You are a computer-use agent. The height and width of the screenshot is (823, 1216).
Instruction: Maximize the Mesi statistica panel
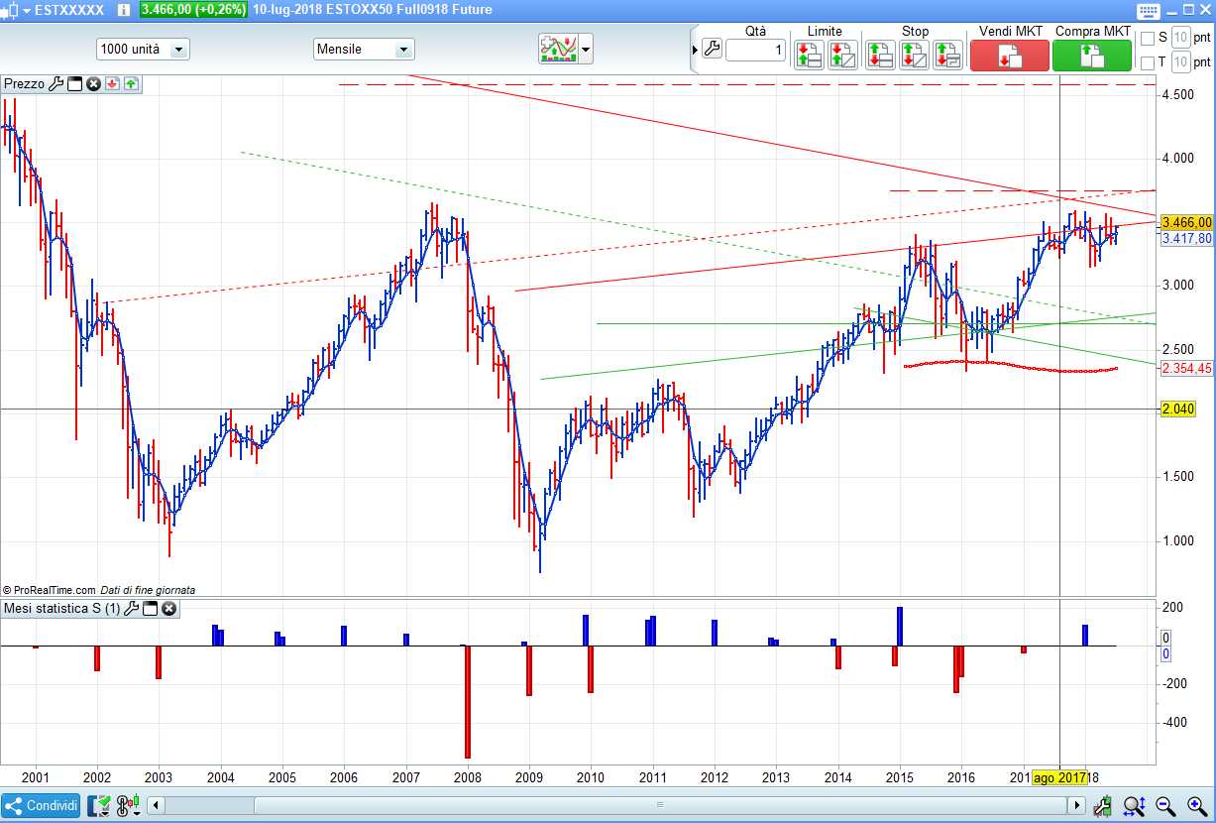click(x=150, y=608)
